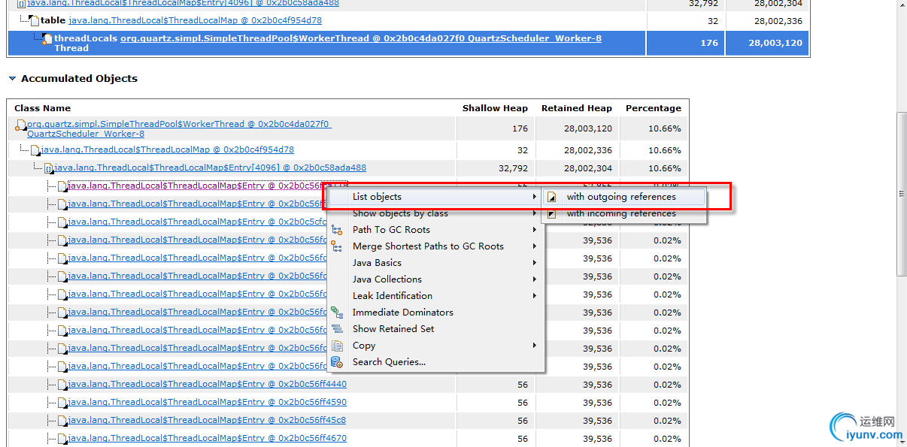The image size is (907, 447).
Task: Click the Path To GC Roots icon
Action: click(337, 230)
